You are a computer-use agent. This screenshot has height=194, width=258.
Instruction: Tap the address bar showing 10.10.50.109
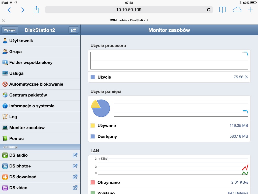pyautogui.click(x=129, y=10)
